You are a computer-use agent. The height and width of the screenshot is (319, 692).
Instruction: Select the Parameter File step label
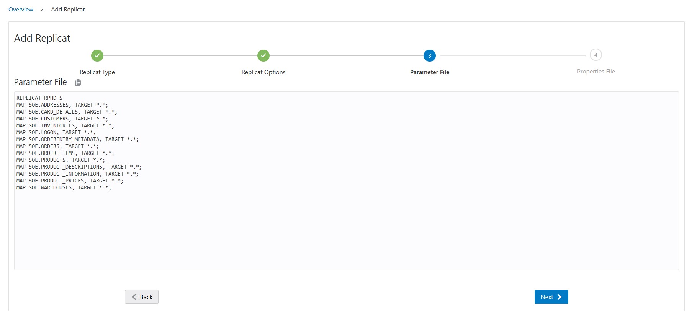click(429, 72)
